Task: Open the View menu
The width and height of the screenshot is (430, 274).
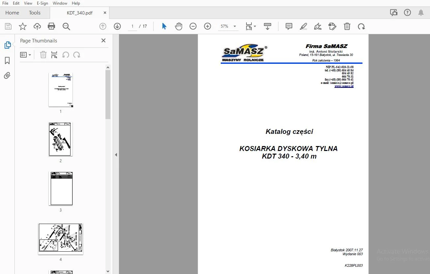Action: pos(28,3)
